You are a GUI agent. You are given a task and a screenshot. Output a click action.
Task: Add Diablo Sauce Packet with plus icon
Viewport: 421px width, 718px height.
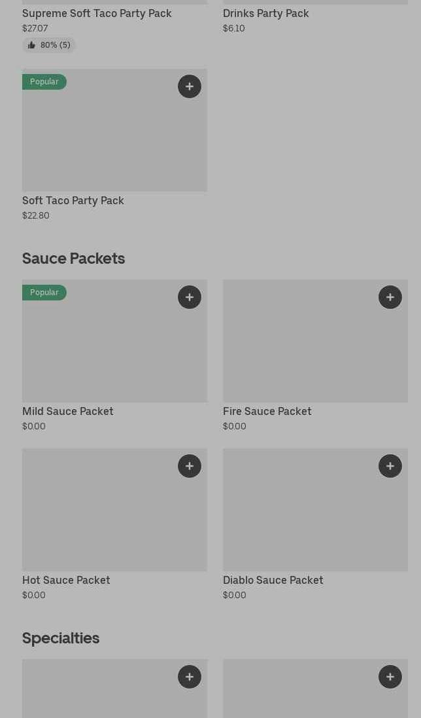click(390, 466)
